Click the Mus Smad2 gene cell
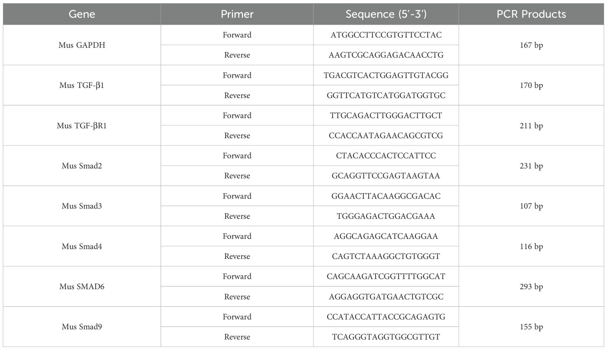Screen dimensions: 607x350 click(x=82, y=166)
